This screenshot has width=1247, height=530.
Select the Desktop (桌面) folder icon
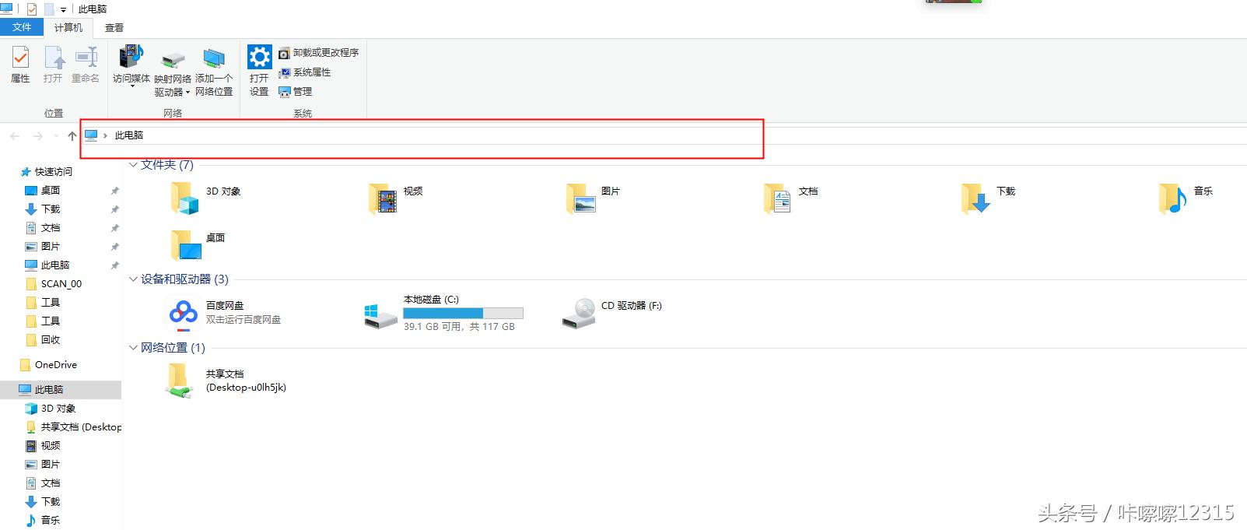pos(186,244)
